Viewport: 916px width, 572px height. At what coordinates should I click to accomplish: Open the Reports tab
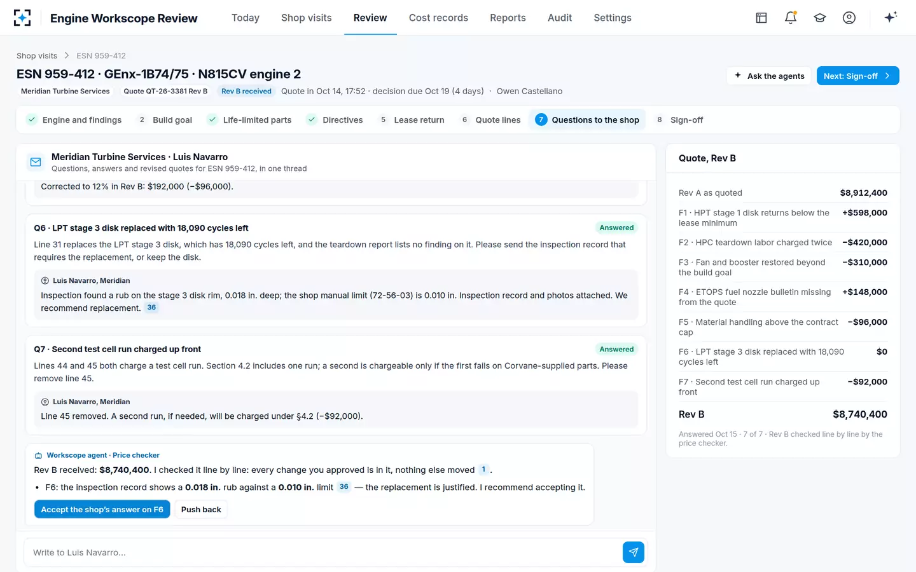pyautogui.click(x=508, y=18)
